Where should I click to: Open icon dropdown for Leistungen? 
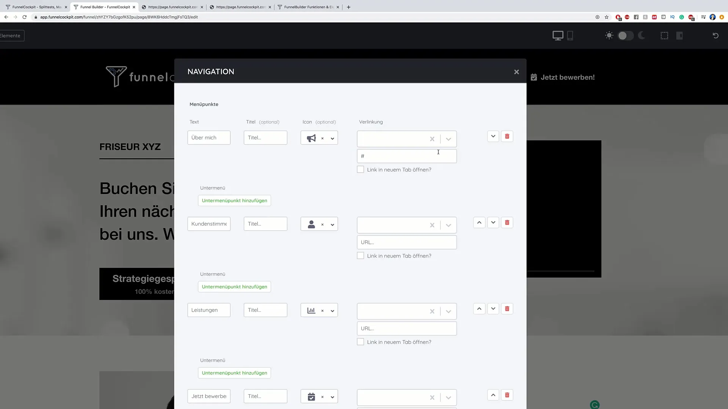(333, 311)
